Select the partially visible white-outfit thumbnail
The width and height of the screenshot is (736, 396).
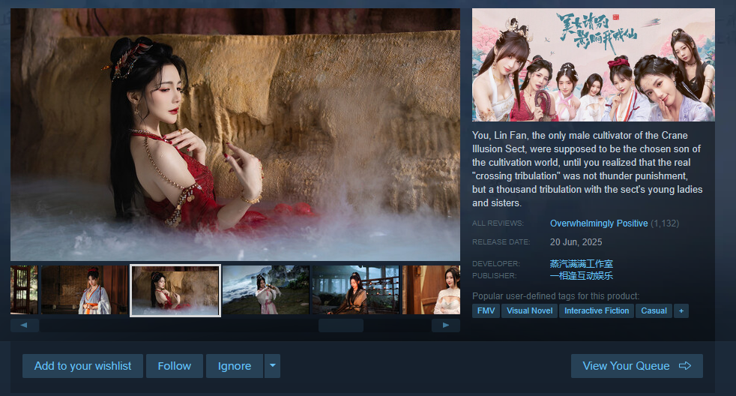[431, 289]
